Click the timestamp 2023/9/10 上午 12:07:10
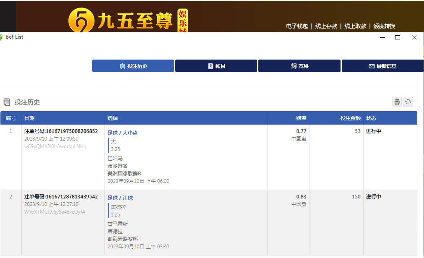 click(x=52, y=204)
